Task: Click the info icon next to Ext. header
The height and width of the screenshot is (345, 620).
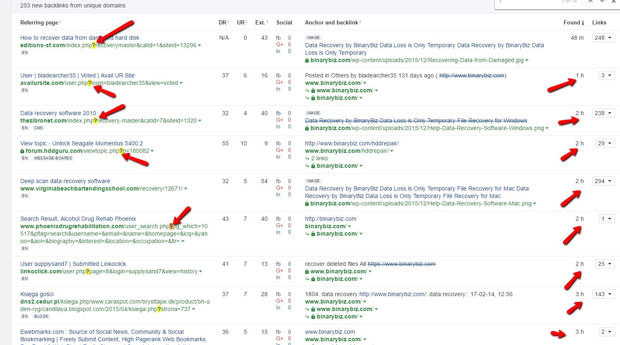Action: [x=267, y=22]
